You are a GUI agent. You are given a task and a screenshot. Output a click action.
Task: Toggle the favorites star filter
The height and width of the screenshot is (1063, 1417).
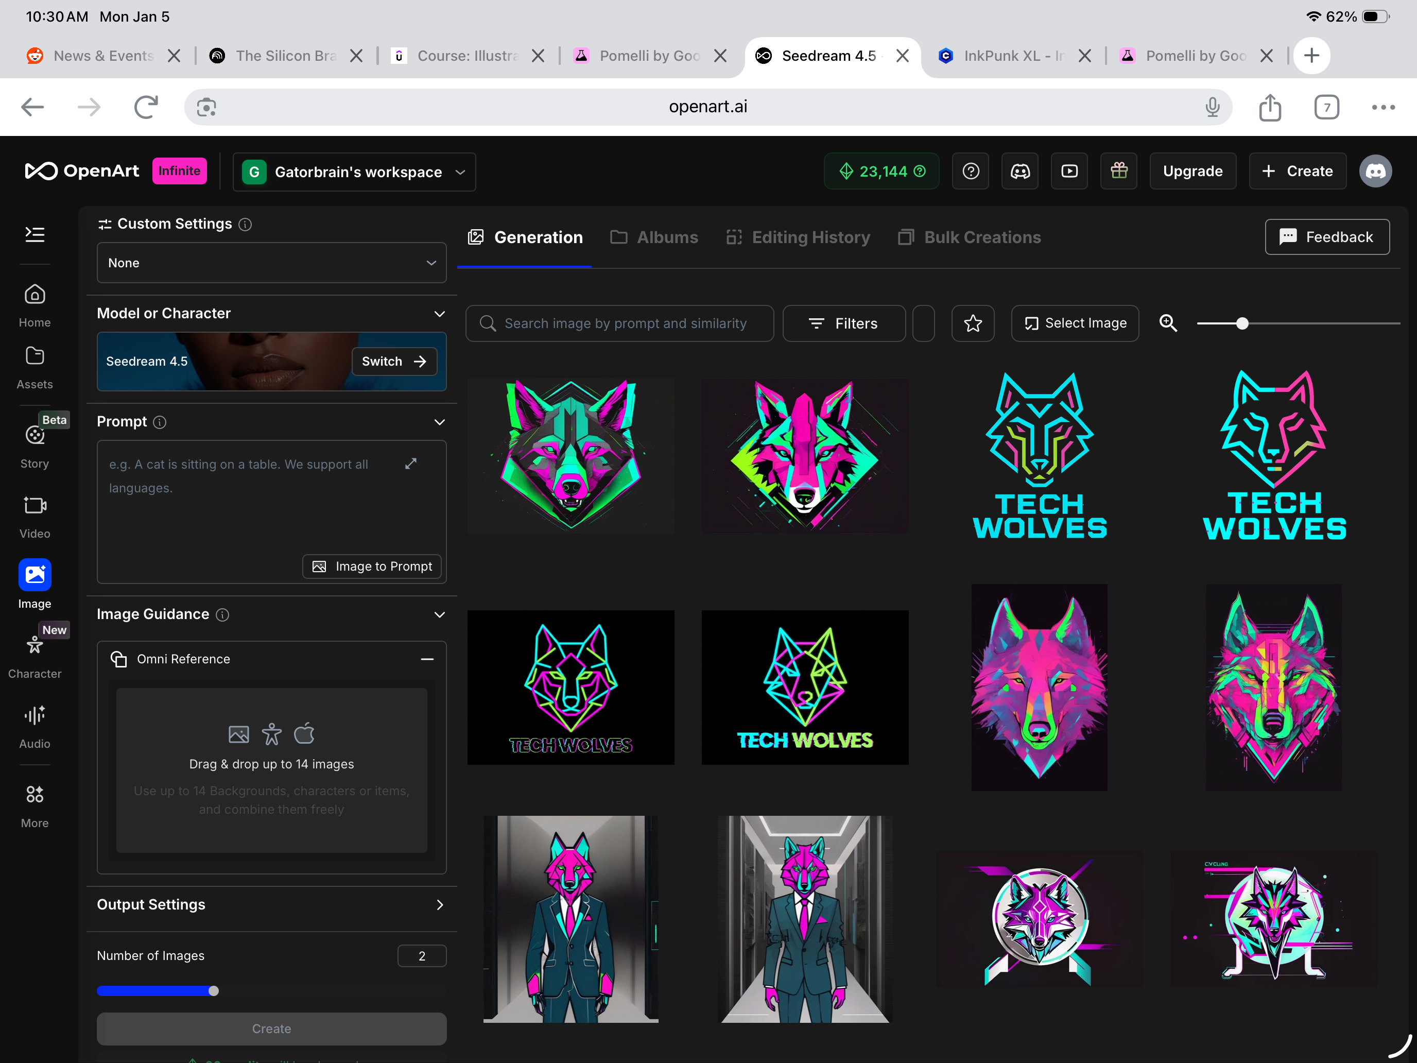973,323
